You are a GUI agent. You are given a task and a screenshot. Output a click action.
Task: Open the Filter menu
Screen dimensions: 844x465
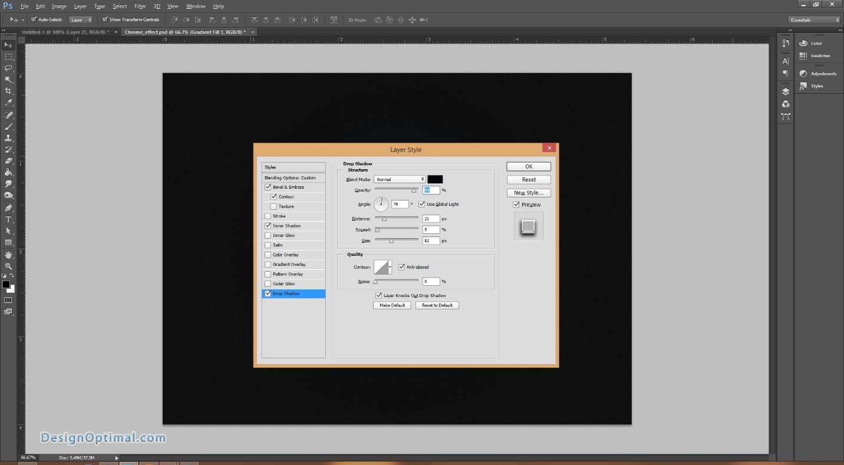click(x=140, y=6)
